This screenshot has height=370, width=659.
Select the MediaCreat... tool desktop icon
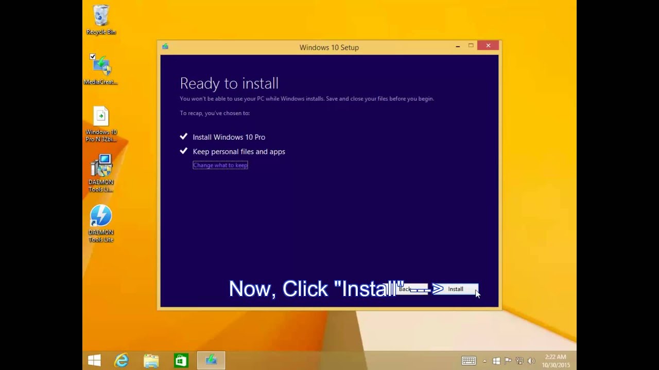pyautogui.click(x=101, y=69)
